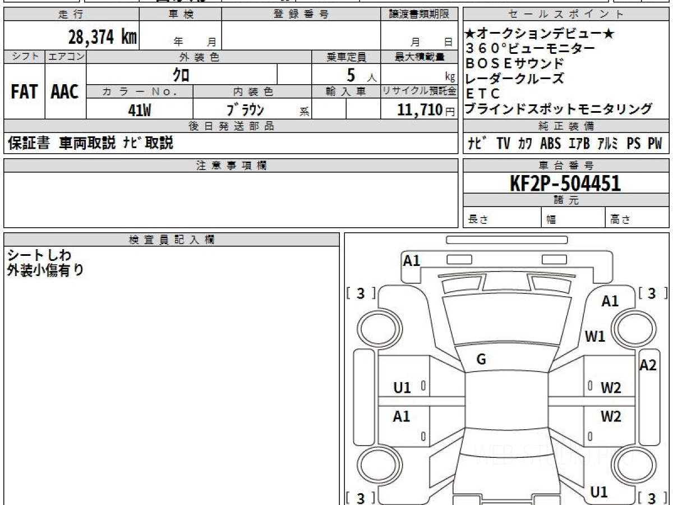Click the A2 mark on the diagram
The image size is (673, 505).
pyautogui.click(x=648, y=365)
